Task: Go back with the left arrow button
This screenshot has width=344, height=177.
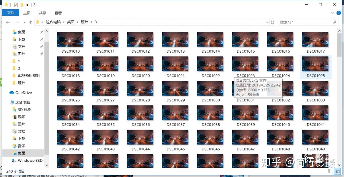Action: 8,22
